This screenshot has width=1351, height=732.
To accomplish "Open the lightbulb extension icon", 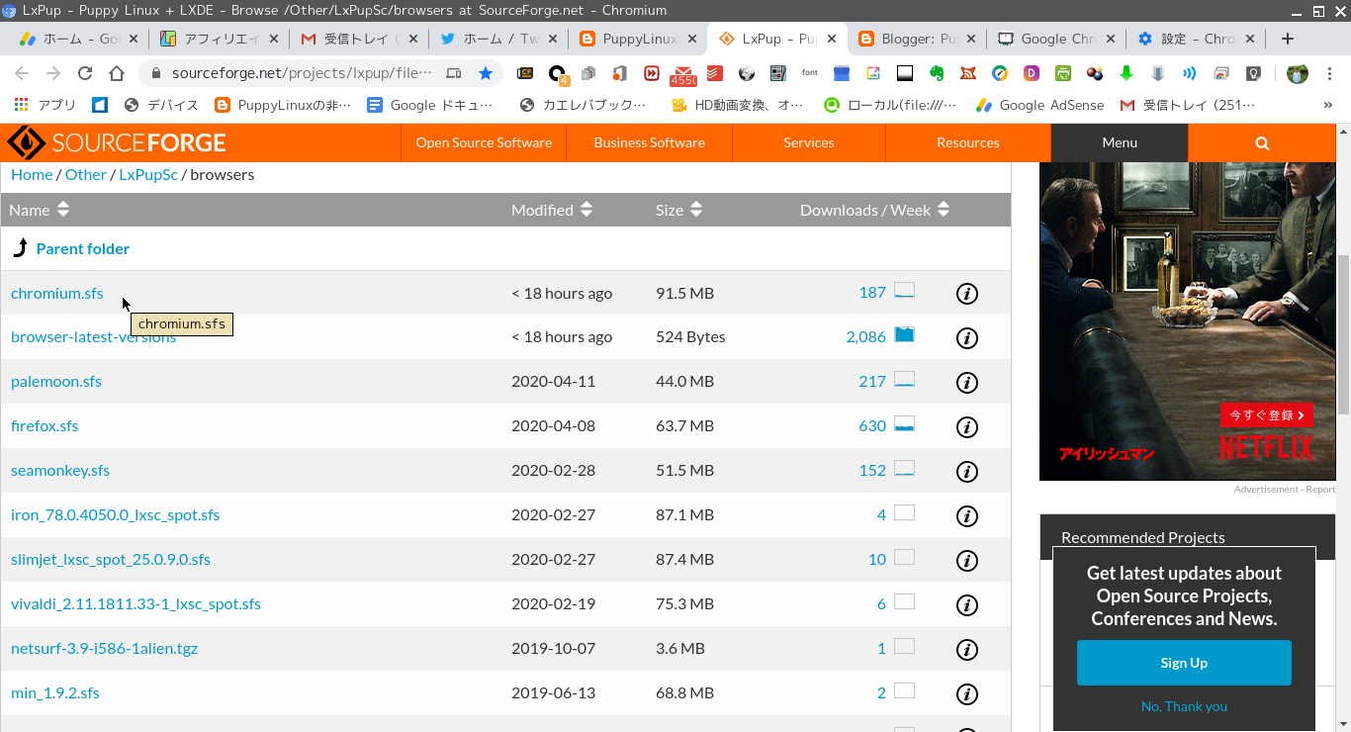I will tap(1253, 73).
